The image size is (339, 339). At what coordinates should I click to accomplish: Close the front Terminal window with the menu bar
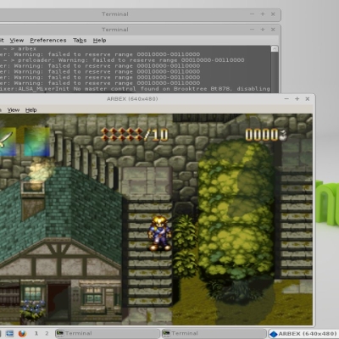pyautogui.click(x=273, y=30)
